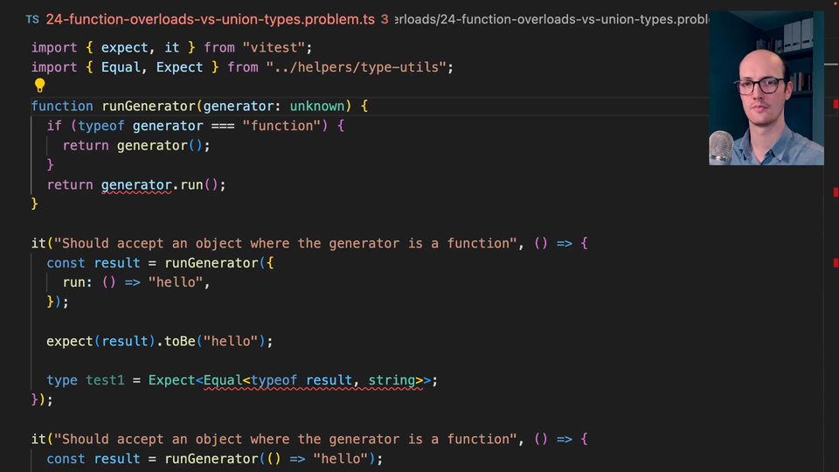
Task: Click the Expect identifier in the second import line
Action: pyautogui.click(x=180, y=66)
